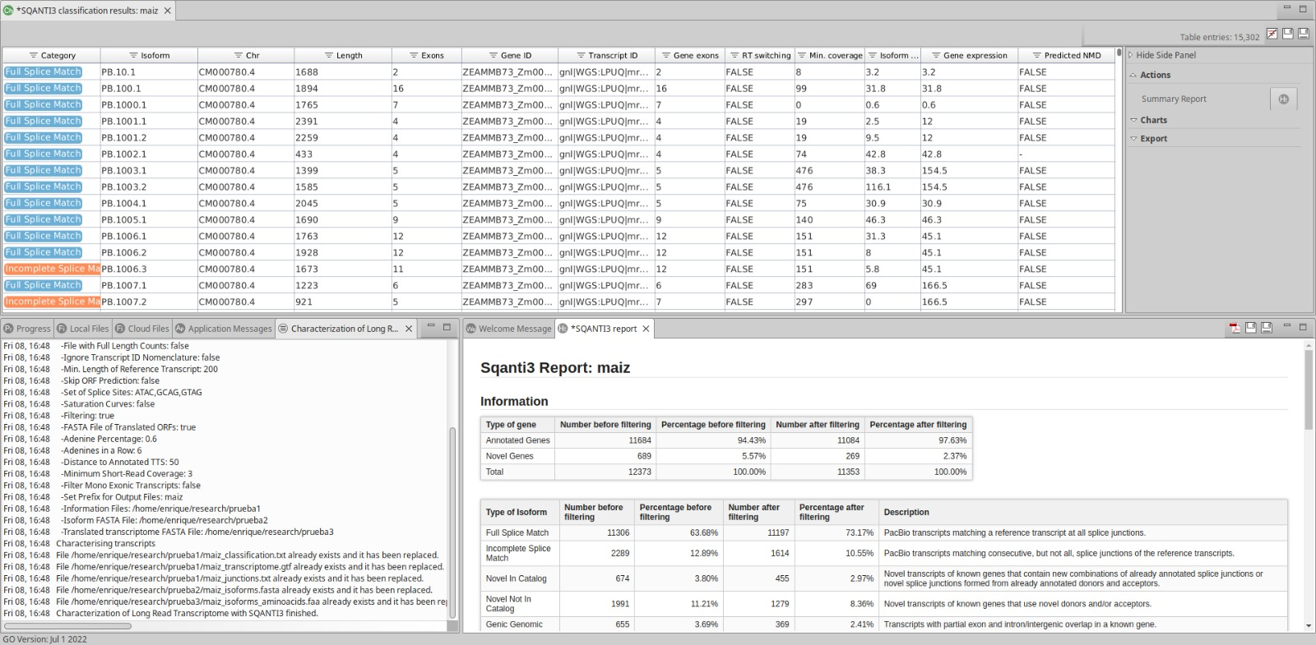This screenshot has height=645, width=1316.
Task: Select the PB.1006.3 isoform cell
Action: tap(148, 270)
